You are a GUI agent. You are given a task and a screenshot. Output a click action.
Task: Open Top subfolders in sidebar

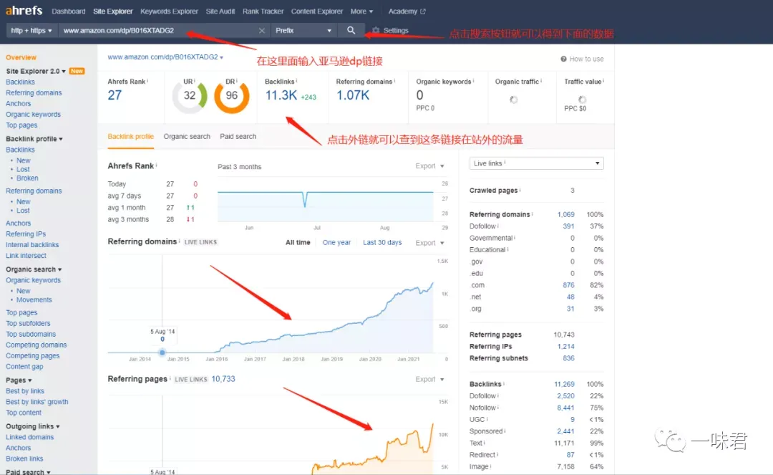pyautogui.click(x=28, y=324)
